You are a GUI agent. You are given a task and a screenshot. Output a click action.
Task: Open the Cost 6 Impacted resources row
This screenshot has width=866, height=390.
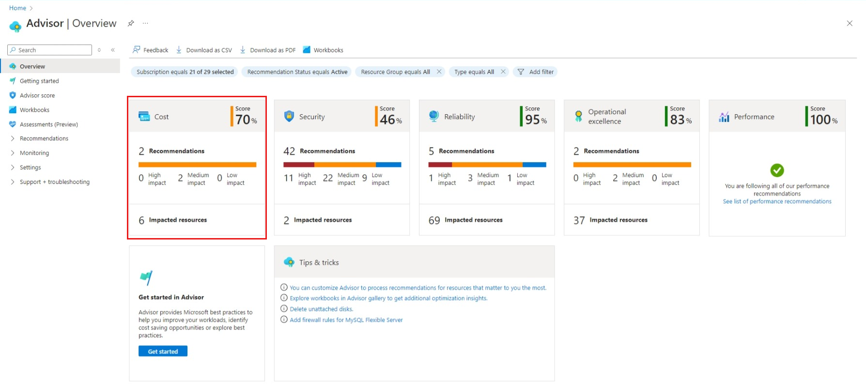[x=197, y=220]
